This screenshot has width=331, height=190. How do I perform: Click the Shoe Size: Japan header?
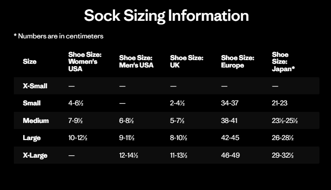pos(283,61)
